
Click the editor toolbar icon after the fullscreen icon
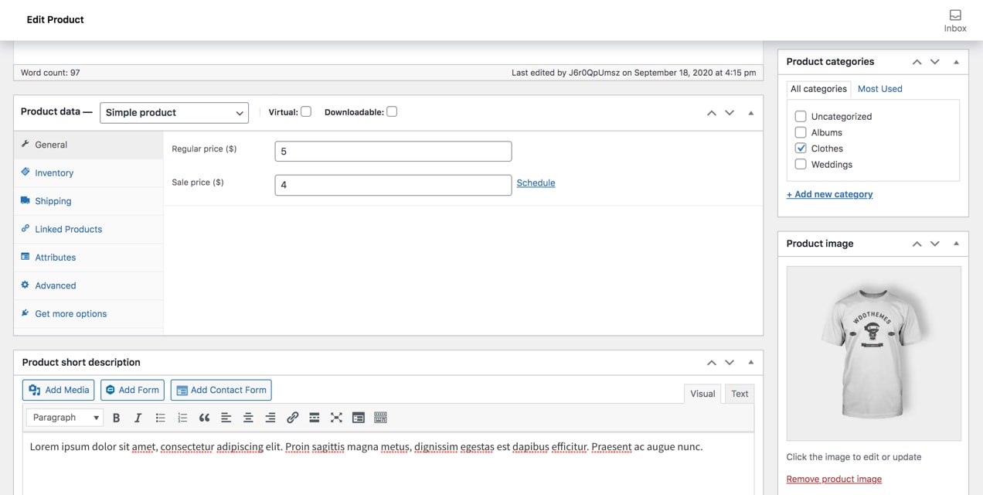(358, 418)
